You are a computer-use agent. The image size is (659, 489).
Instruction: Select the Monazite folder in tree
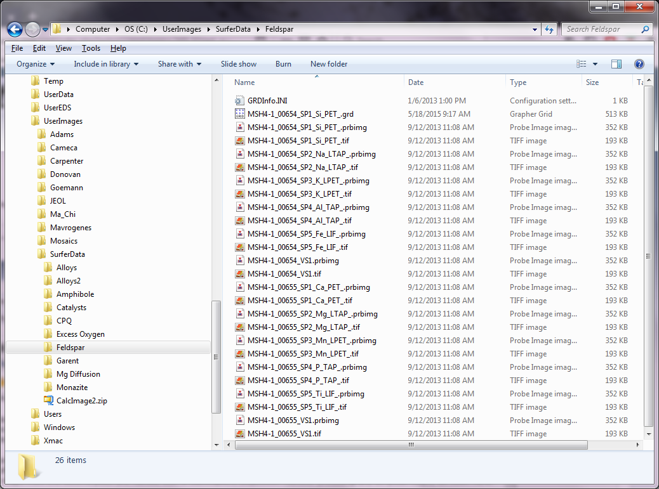click(72, 388)
